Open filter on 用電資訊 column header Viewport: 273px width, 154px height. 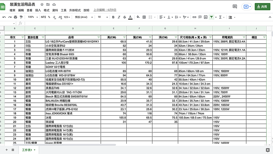(244, 37)
